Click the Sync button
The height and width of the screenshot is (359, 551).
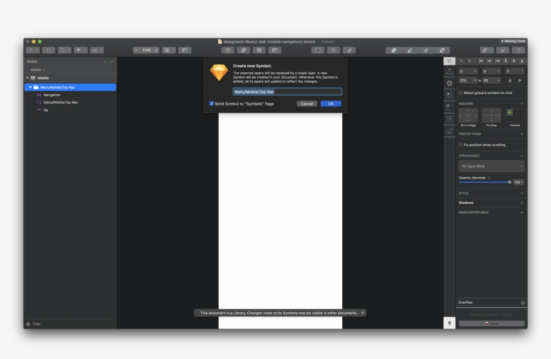click(491, 323)
